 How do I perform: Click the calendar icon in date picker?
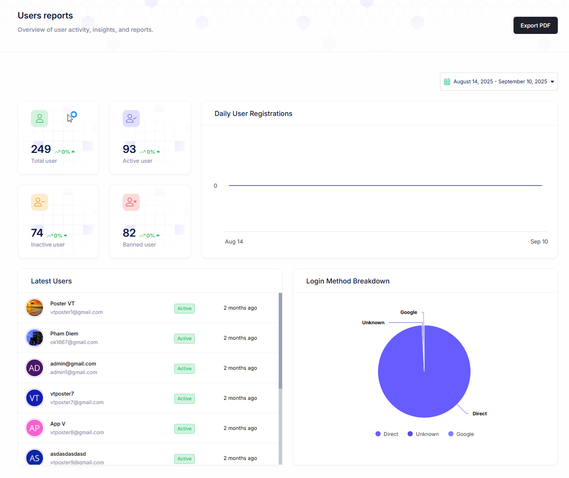click(x=447, y=82)
